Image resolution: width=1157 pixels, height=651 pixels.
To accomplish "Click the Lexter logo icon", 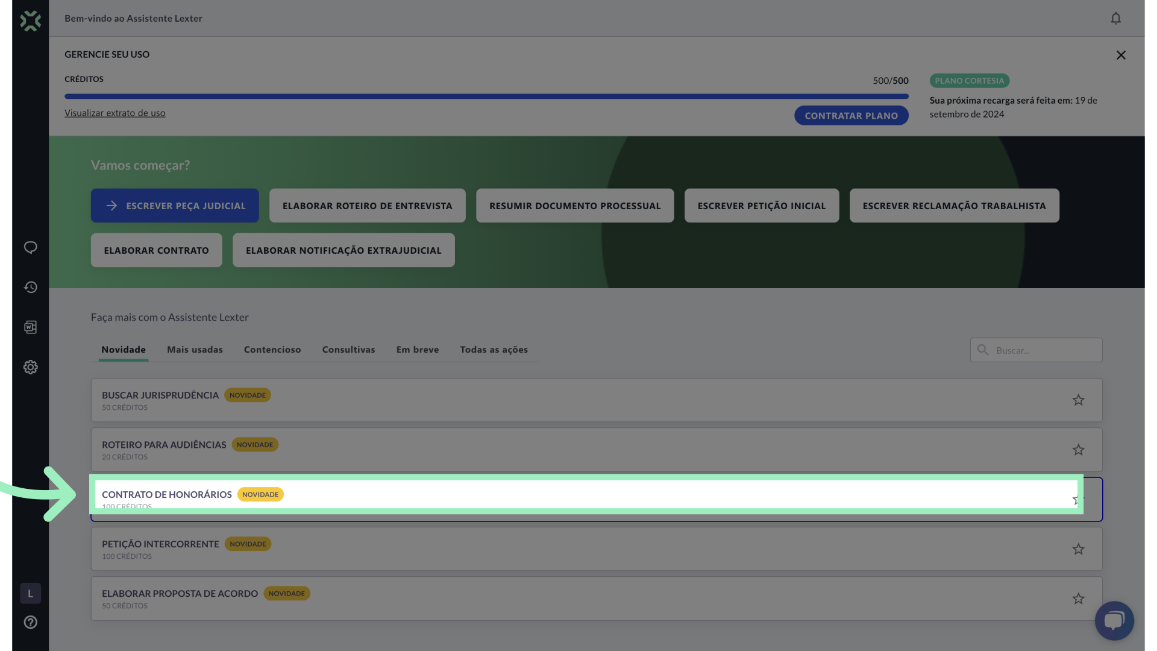I will pos(30,21).
